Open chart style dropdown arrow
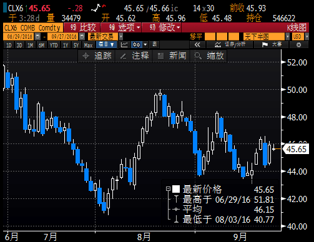The width and height of the screenshot is (314, 242). (145, 45)
